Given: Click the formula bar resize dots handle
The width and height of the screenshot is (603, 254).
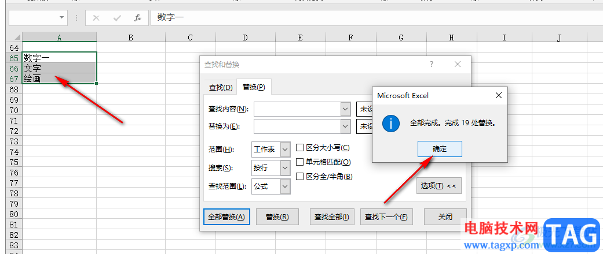Looking at the screenshot, I should coord(76,18).
